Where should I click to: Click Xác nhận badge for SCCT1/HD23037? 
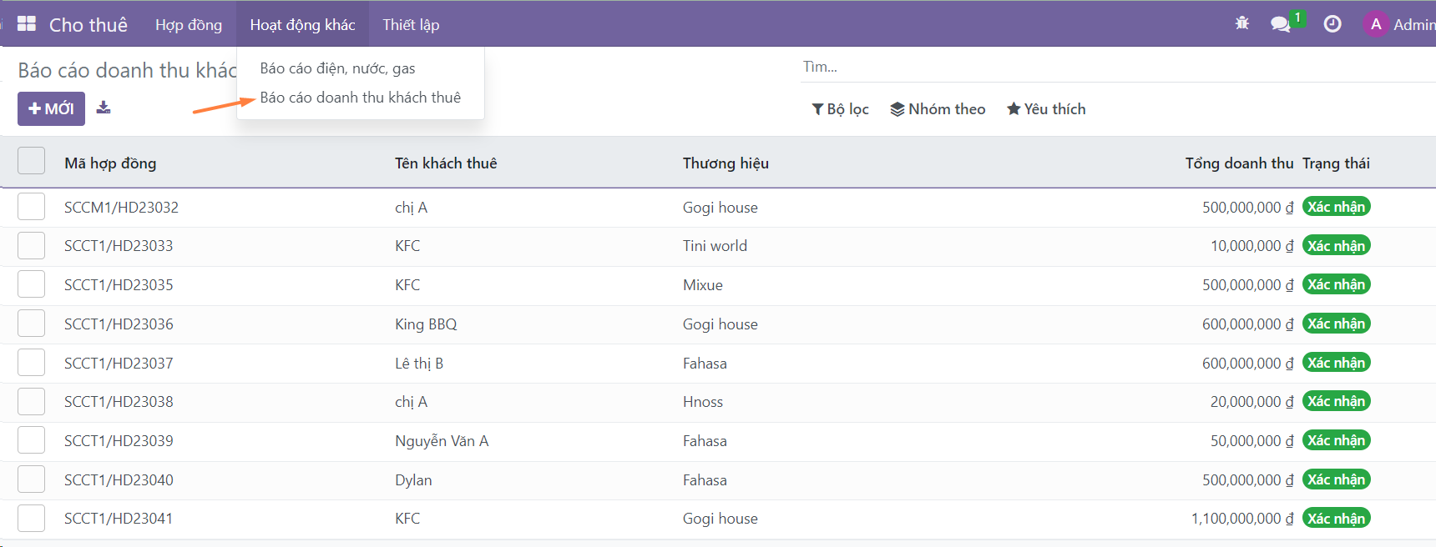click(x=1336, y=363)
